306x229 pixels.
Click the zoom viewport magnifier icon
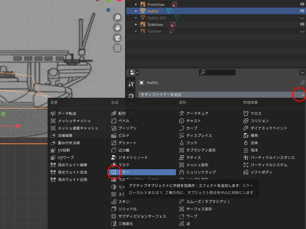[117, 18]
